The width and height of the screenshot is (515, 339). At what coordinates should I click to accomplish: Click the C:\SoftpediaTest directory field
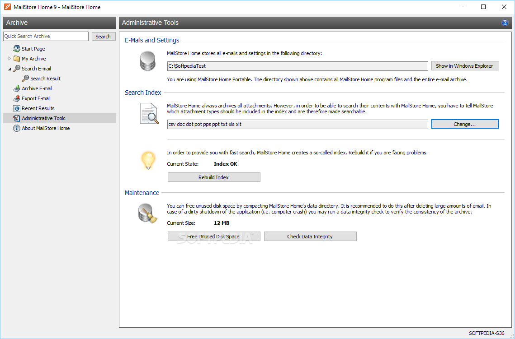click(298, 66)
